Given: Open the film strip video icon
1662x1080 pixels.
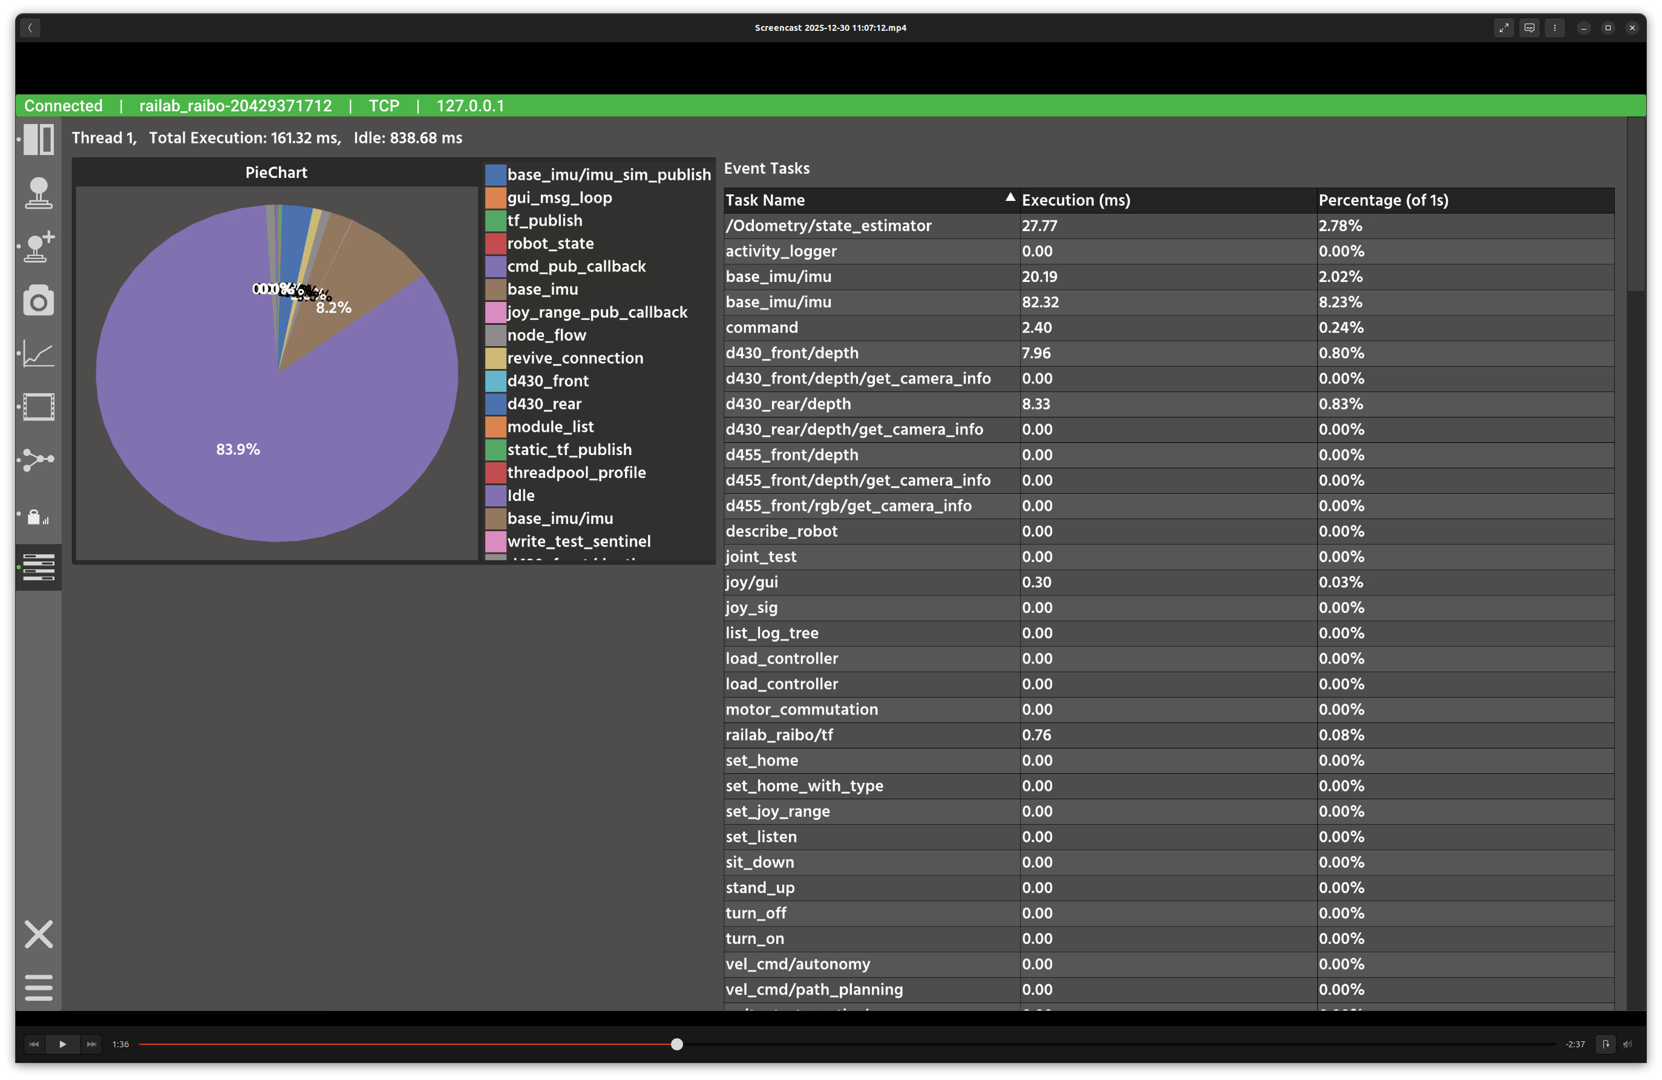Looking at the screenshot, I should [x=38, y=407].
